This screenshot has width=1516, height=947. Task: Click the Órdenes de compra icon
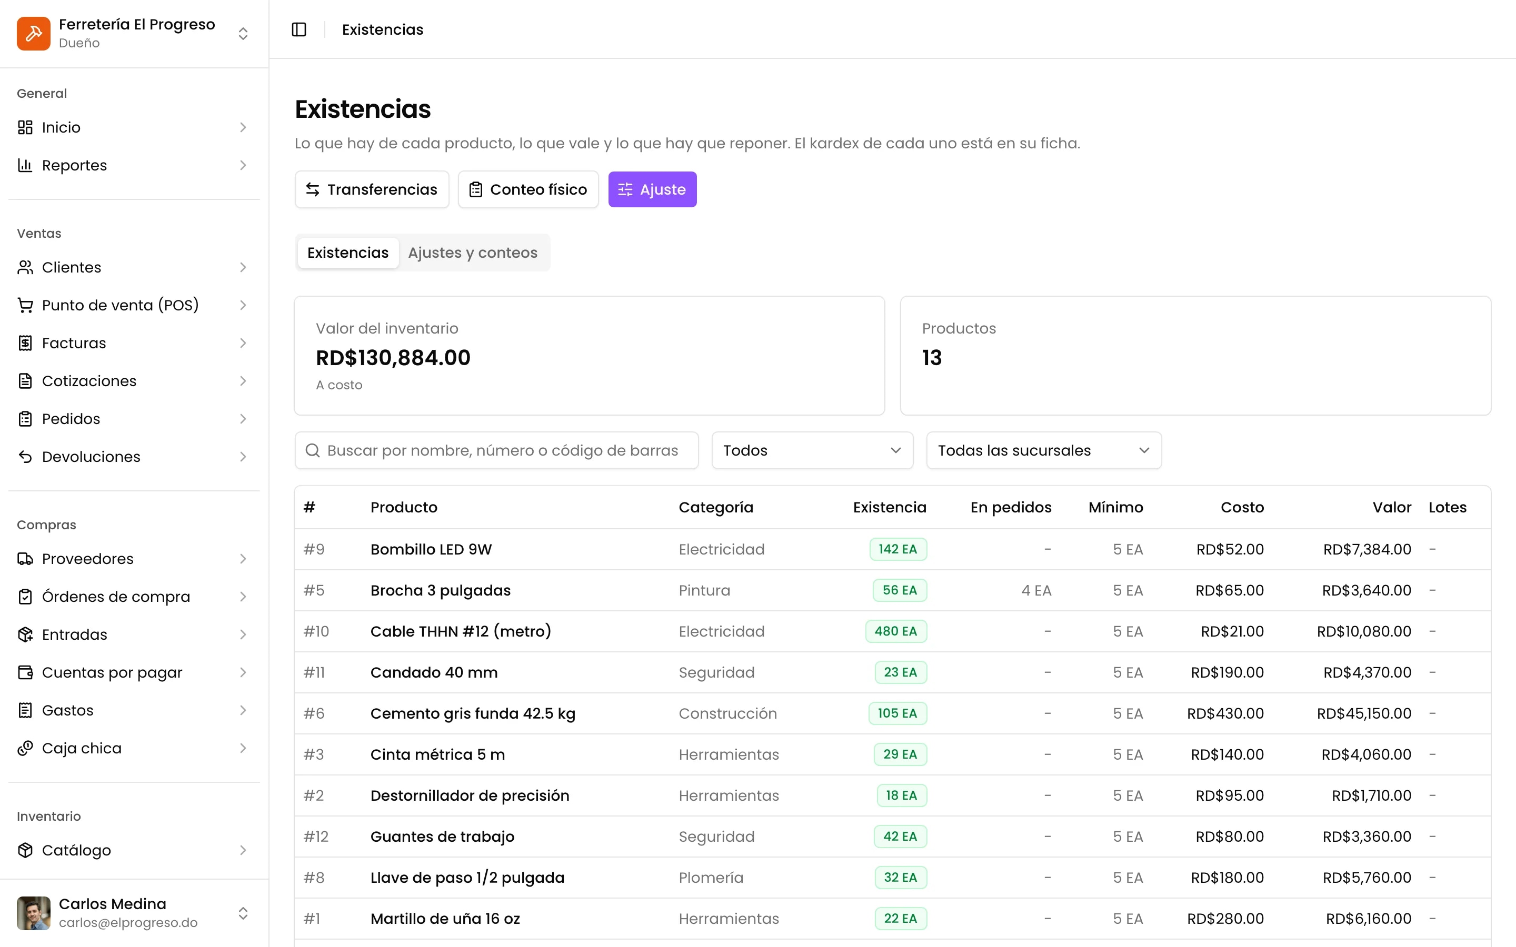pos(25,596)
